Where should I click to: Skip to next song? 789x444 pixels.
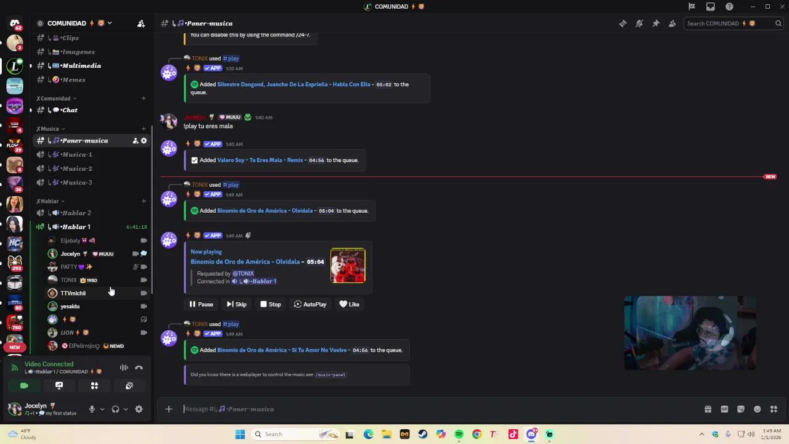click(x=236, y=304)
